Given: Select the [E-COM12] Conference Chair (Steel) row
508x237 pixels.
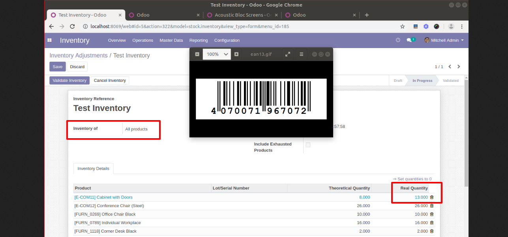Looking at the screenshot, I should 254,206.
